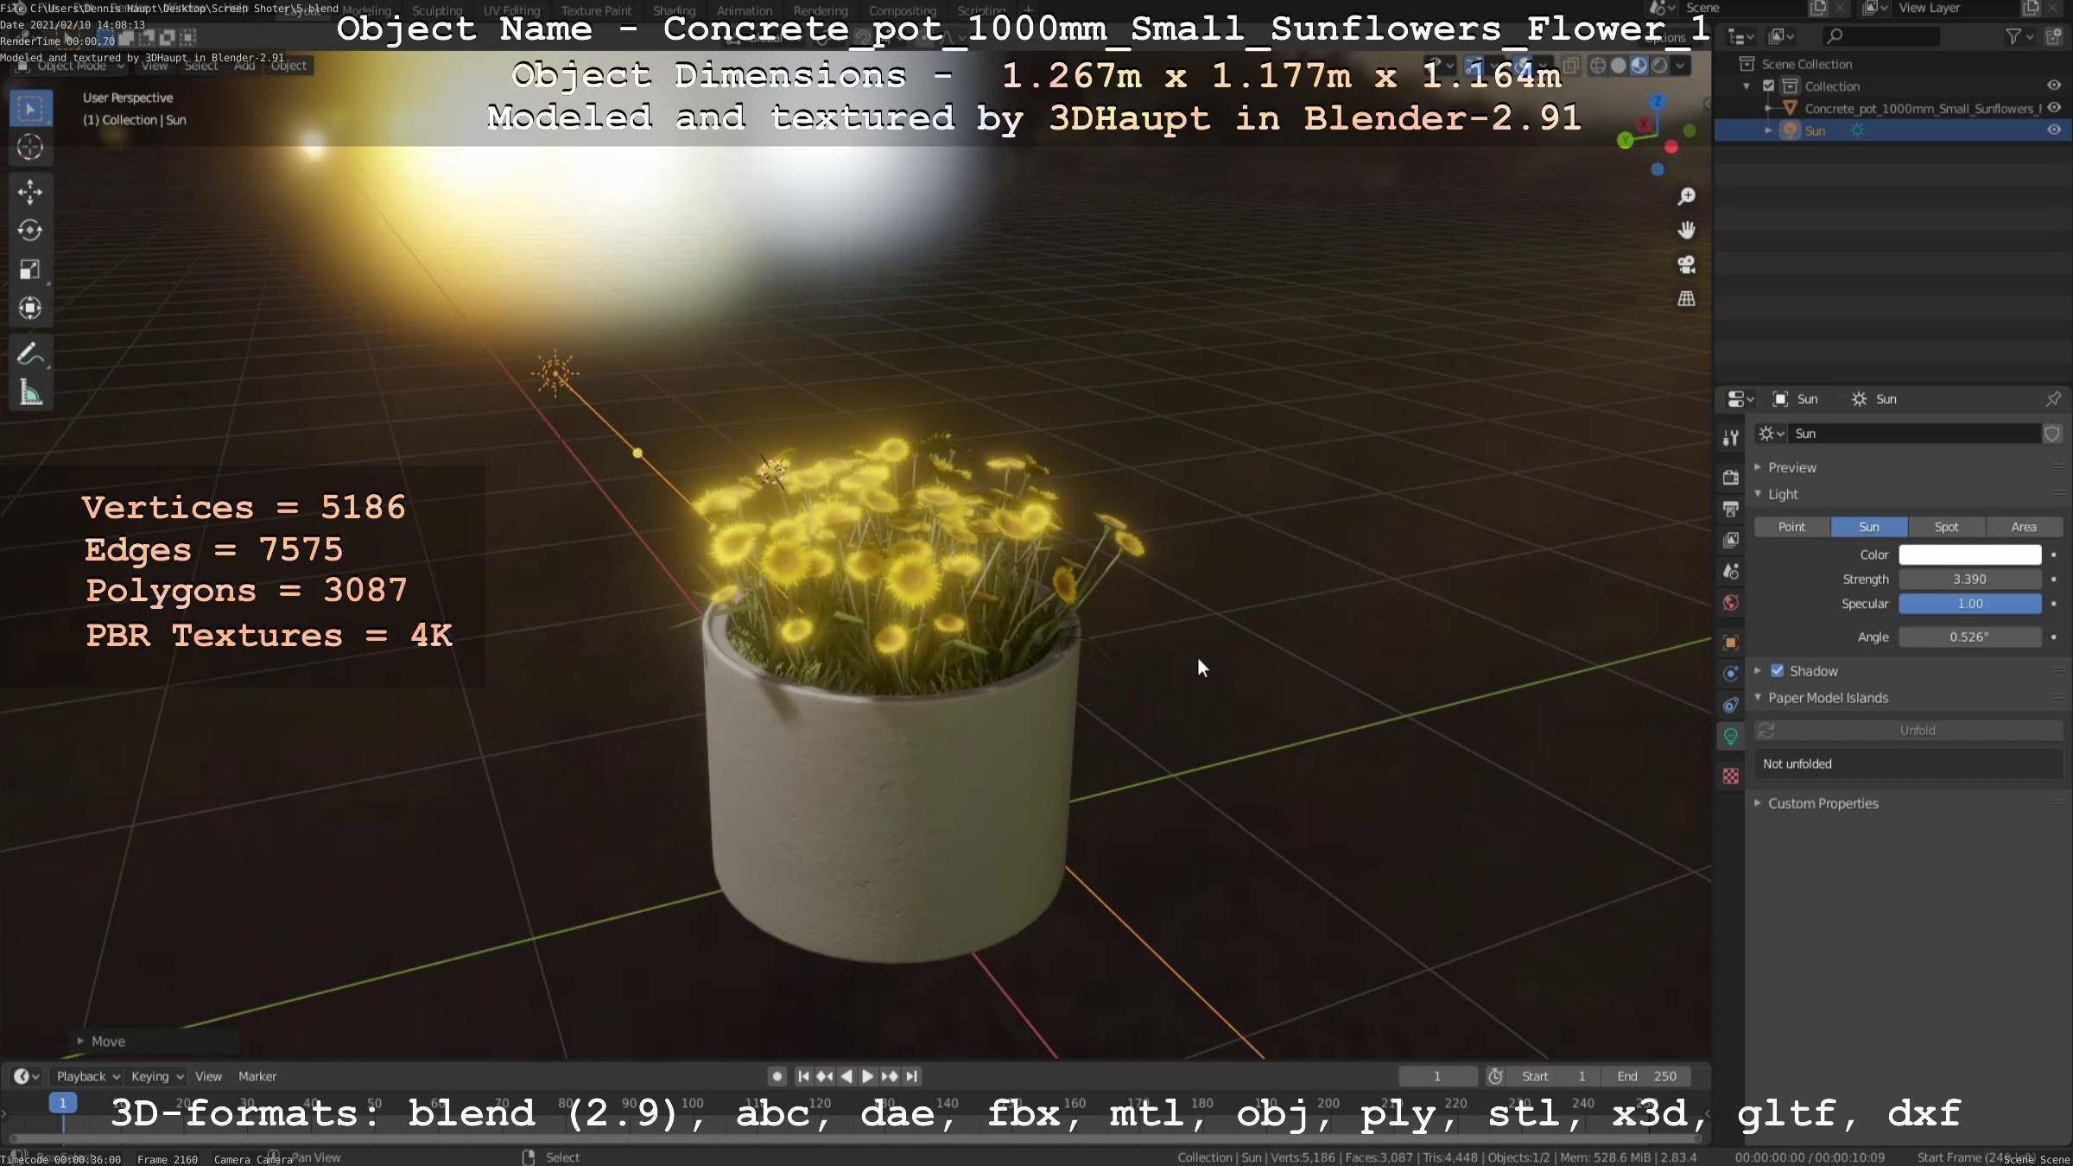The height and width of the screenshot is (1166, 2073).
Task: Click the light Color swatch
Action: (1969, 554)
